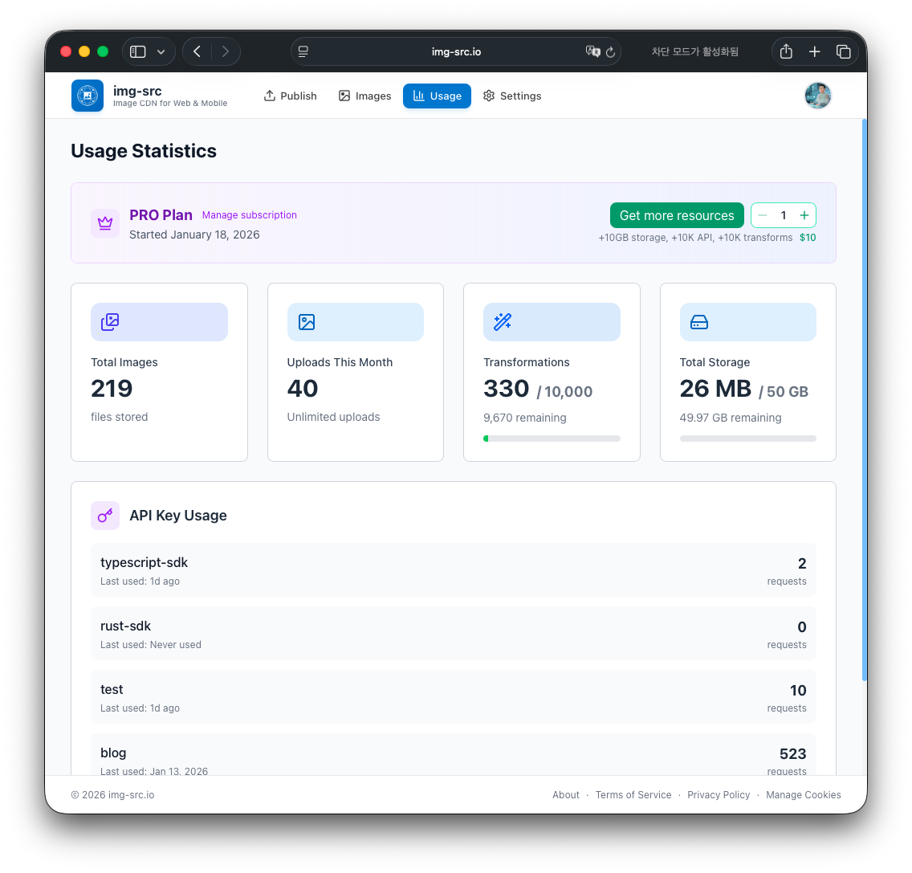Click the '49.97 GB remaining' text
912x873 pixels.
(x=731, y=418)
